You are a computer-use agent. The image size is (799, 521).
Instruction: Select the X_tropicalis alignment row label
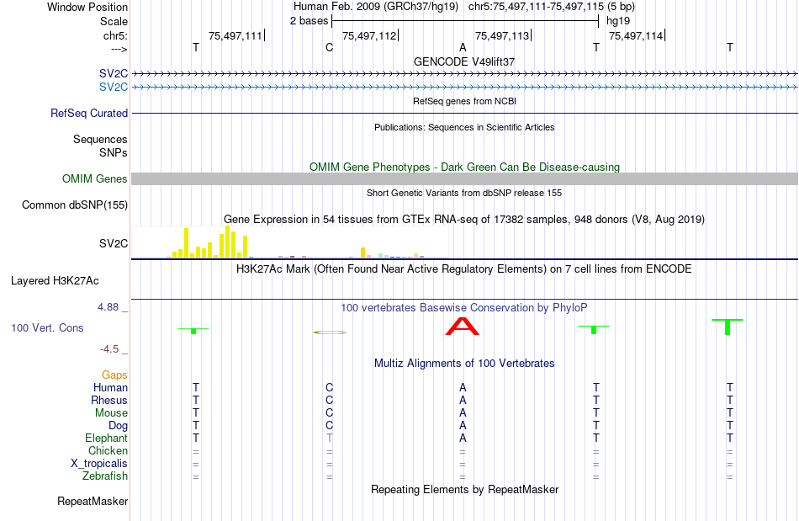[x=99, y=464]
